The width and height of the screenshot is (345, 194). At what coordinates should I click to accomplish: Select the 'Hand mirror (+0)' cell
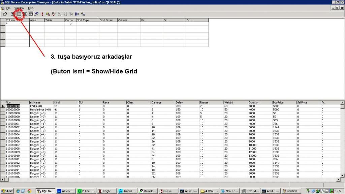click(40, 109)
